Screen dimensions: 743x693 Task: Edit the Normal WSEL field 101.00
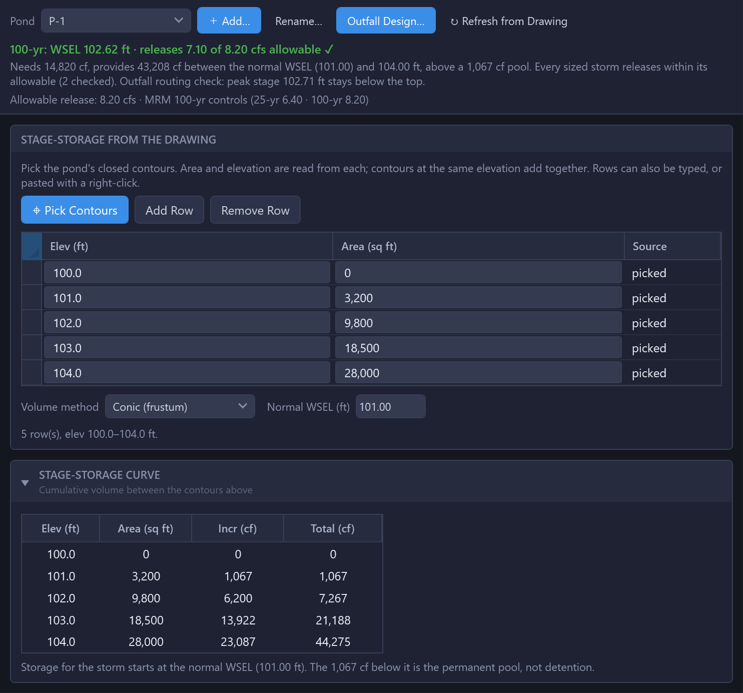click(390, 406)
